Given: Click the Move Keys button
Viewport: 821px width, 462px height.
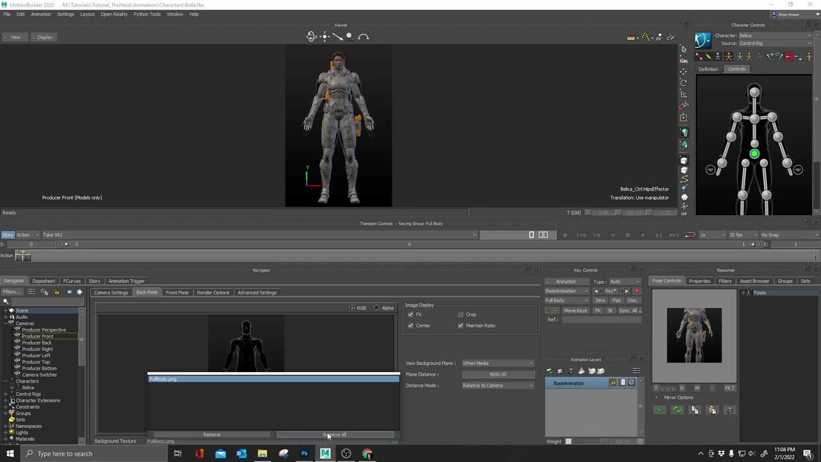Looking at the screenshot, I should (575, 311).
